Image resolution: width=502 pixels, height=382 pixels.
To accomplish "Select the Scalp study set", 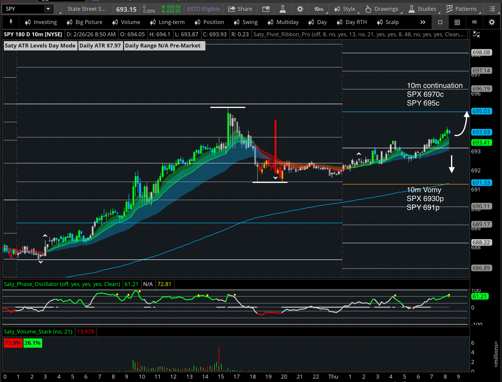I will pyautogui.click(x=388, y=22).
